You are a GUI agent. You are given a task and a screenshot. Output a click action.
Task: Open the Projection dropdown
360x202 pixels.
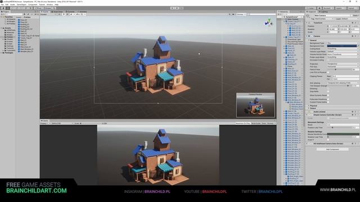point(343,63)
